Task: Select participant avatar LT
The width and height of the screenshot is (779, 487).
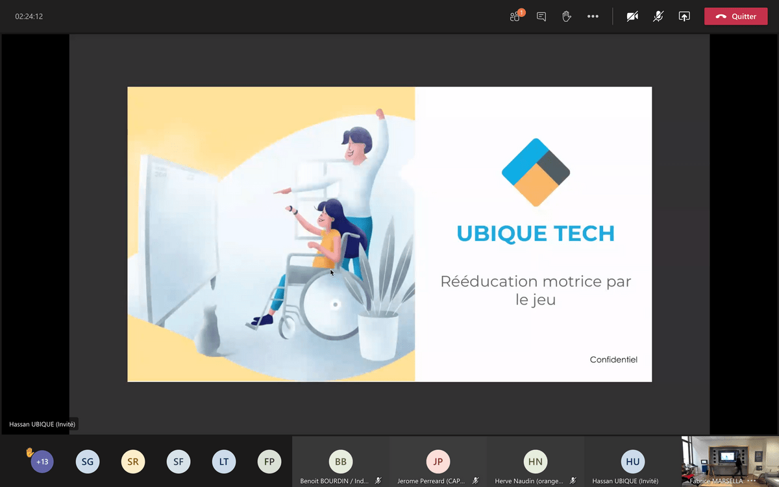Action: point(224,462)
